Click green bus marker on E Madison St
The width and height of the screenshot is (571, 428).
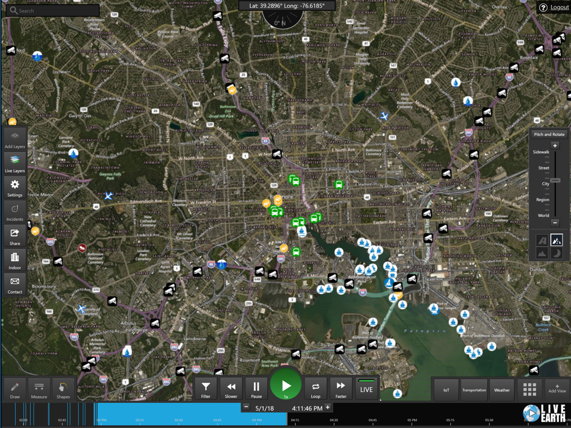[339, 184]
